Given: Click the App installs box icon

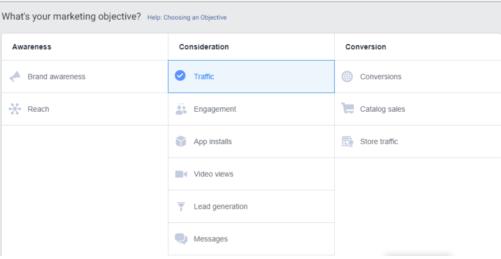Looking at the screenshot, I should click(181, 142).
